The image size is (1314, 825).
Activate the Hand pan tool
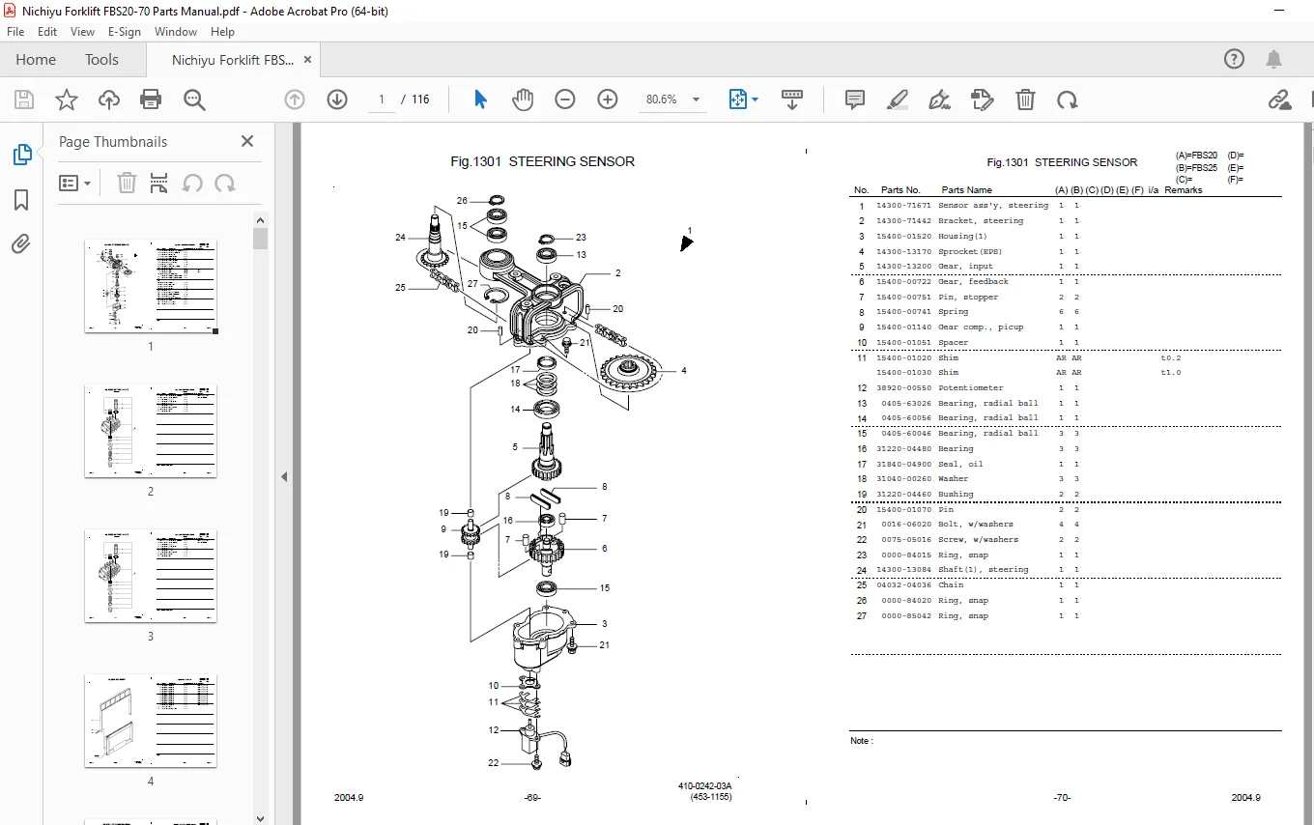(x=523, y=100)
